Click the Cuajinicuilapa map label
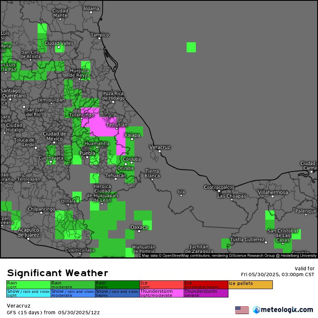Screen dimensions: 318x318 (x=80, y=250)
